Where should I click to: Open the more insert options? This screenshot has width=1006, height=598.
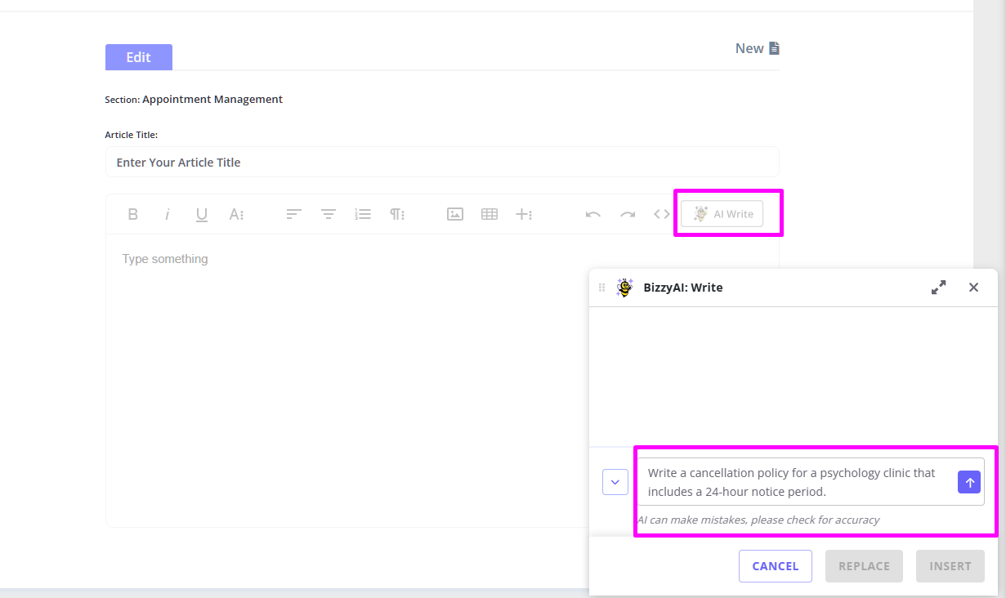click(524, 215)
